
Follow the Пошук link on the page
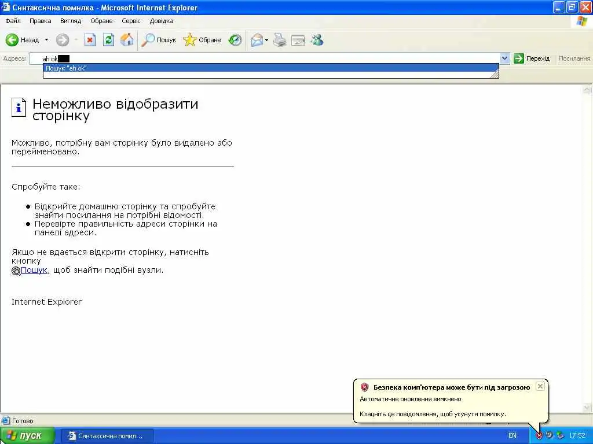34,270
